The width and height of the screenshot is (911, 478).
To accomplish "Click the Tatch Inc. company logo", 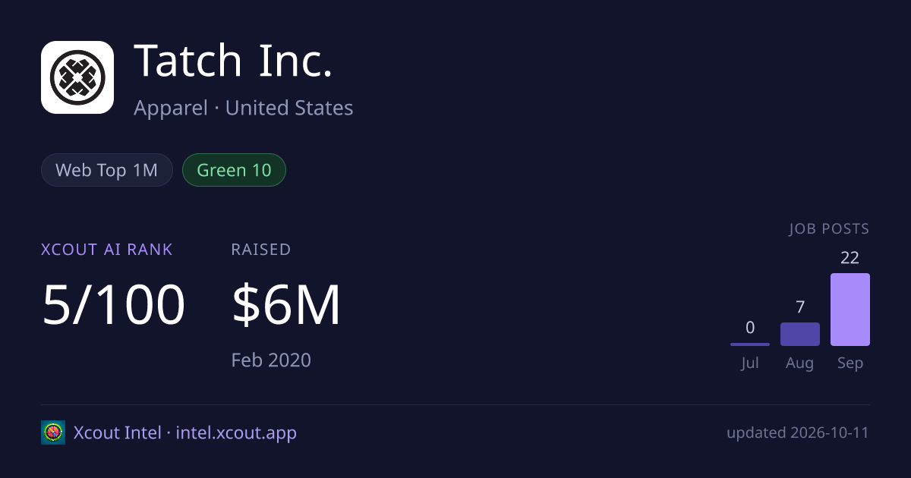I will [x=77, y=77].
